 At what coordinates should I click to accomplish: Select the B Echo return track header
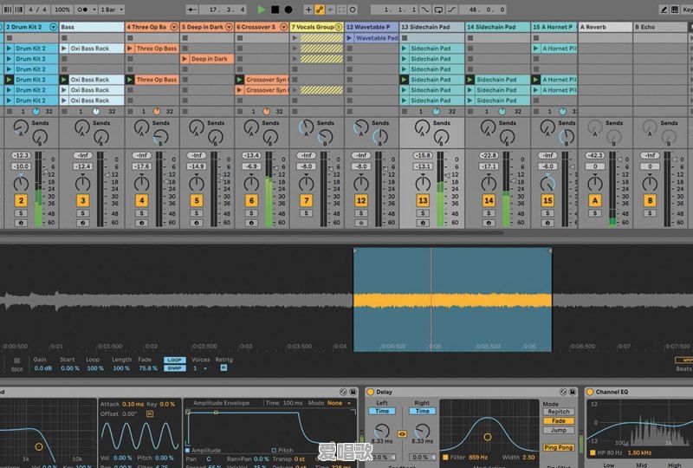660,27
